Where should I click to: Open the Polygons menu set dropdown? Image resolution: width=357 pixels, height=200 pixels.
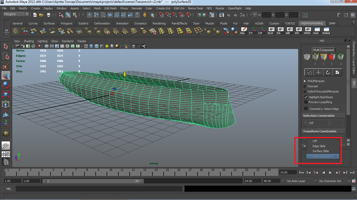(x=16, y=14)
